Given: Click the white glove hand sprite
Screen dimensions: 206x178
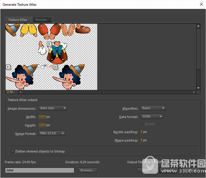Looking at the screenshot, I should (x=42, y=48).
